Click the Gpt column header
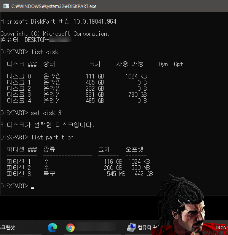 pos(179,64)
